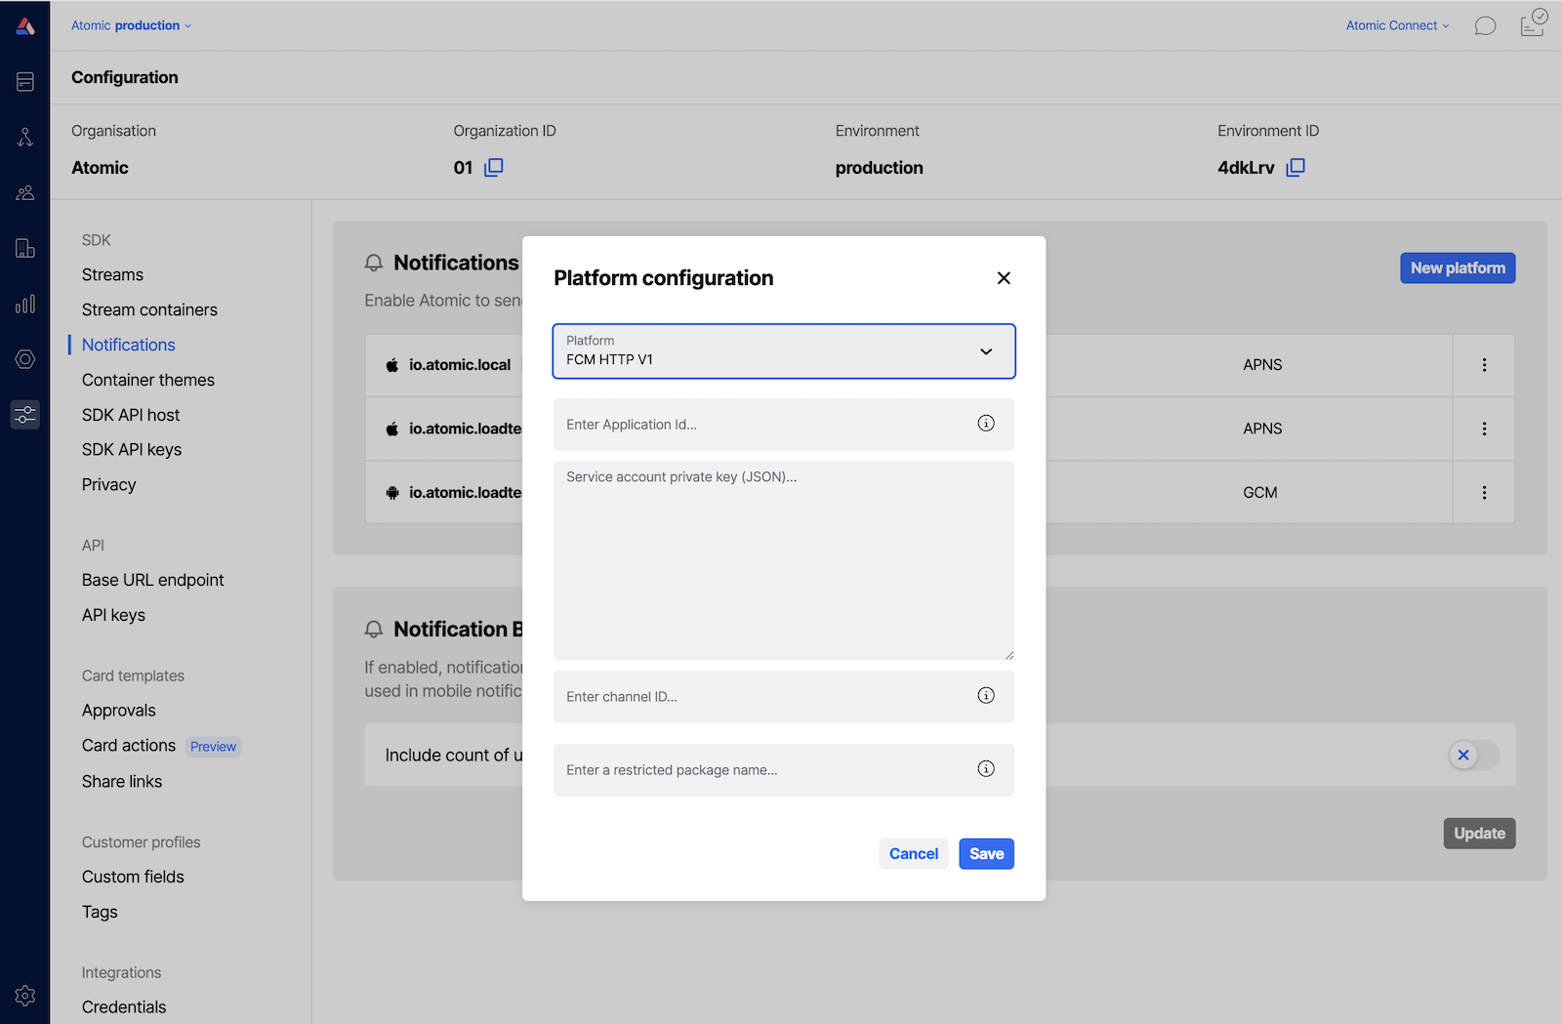Open Credentials under Integrations
1562x1024 pixels.
pyautogui.click(x=124, y=1006)
